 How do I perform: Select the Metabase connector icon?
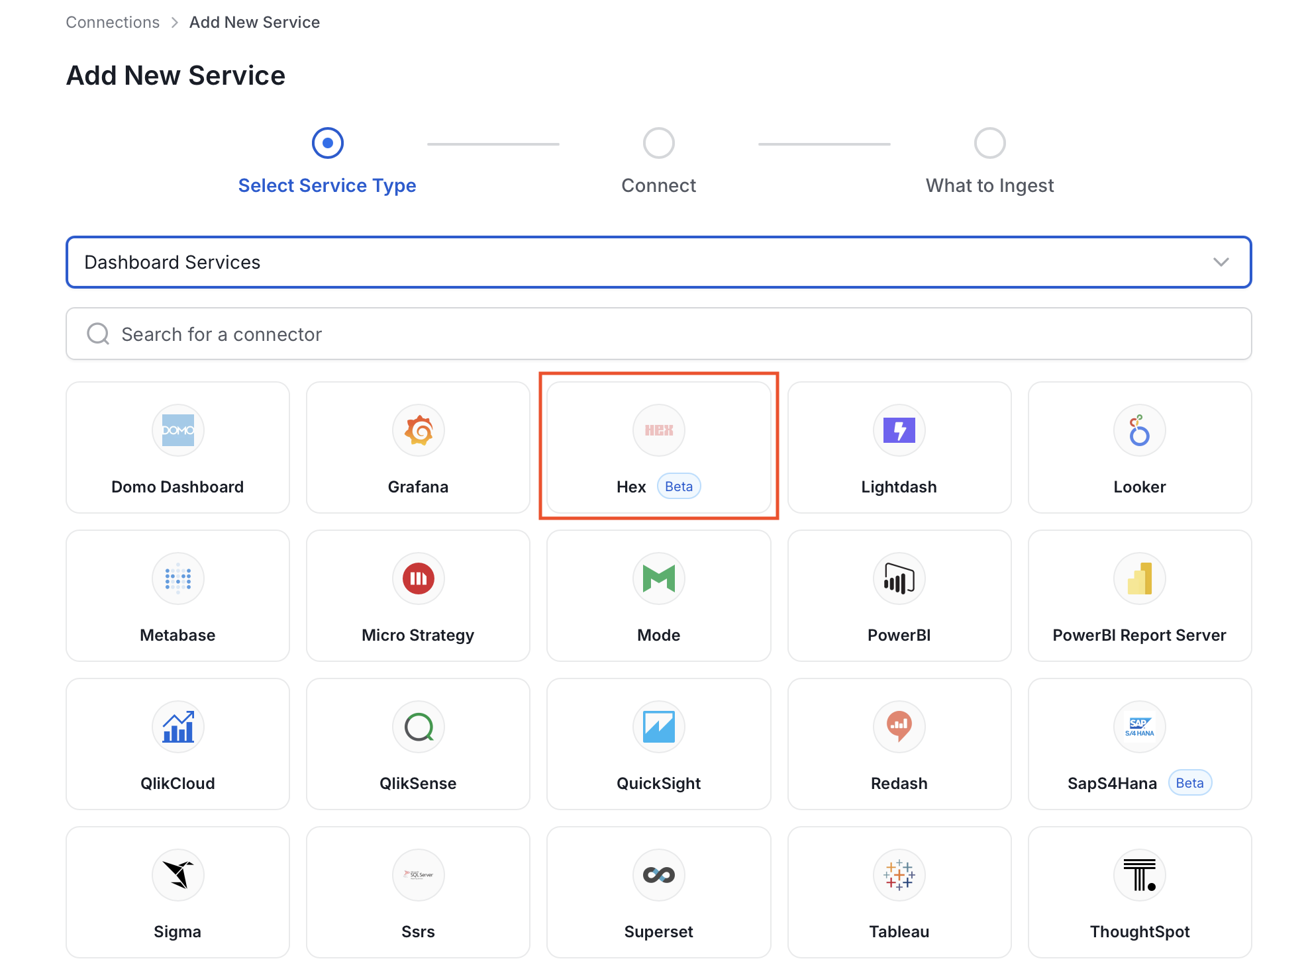tap(177, 579)
